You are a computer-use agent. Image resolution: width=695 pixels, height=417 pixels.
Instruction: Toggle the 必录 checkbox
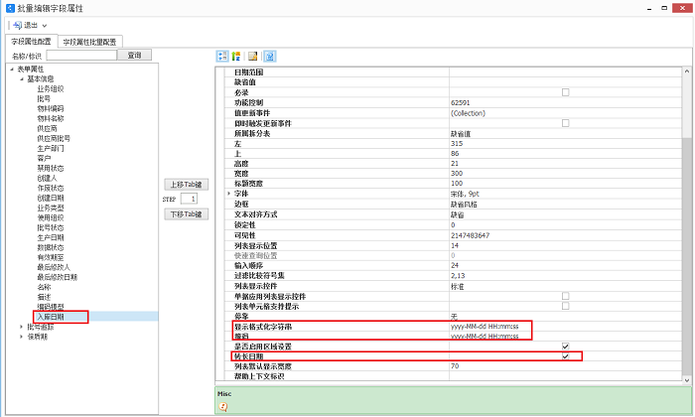coord(565,92)
